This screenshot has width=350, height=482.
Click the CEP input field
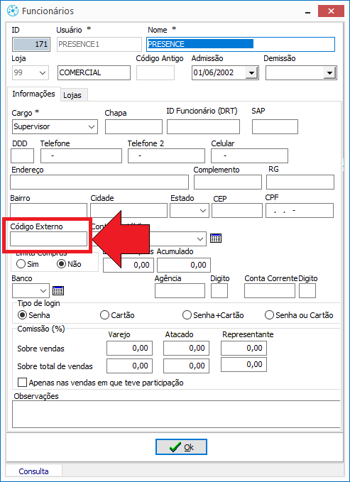click(x=237, y=211)
